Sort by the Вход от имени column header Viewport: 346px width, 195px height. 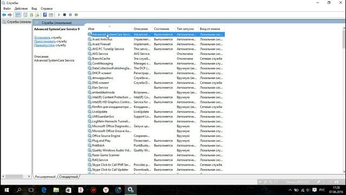(211, 29)
